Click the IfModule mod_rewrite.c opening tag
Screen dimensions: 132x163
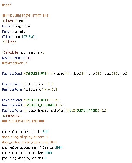point(24,52)
